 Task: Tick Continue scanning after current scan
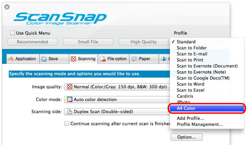(x=67, y=123)
